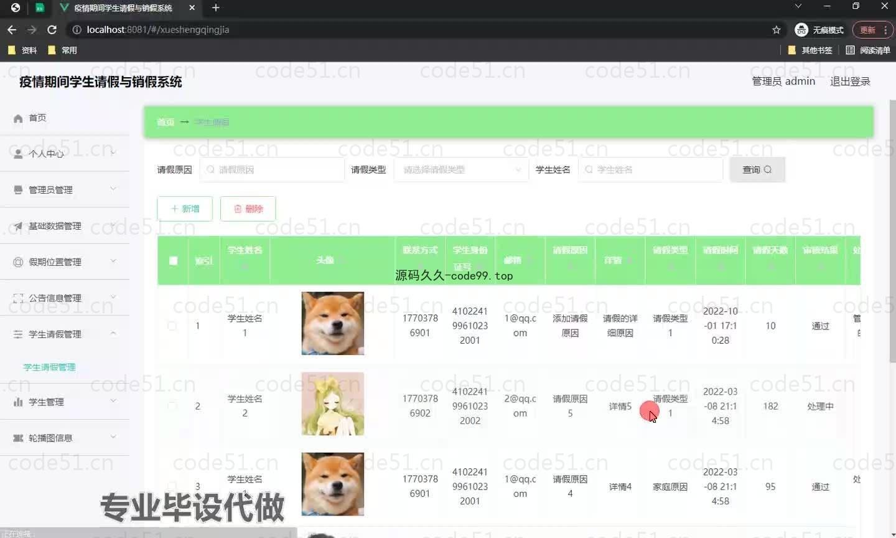This screenshot has height=538, width=896.
Task: Open the 学生管理 sidebar menu
Action: [x=65, y=402]
